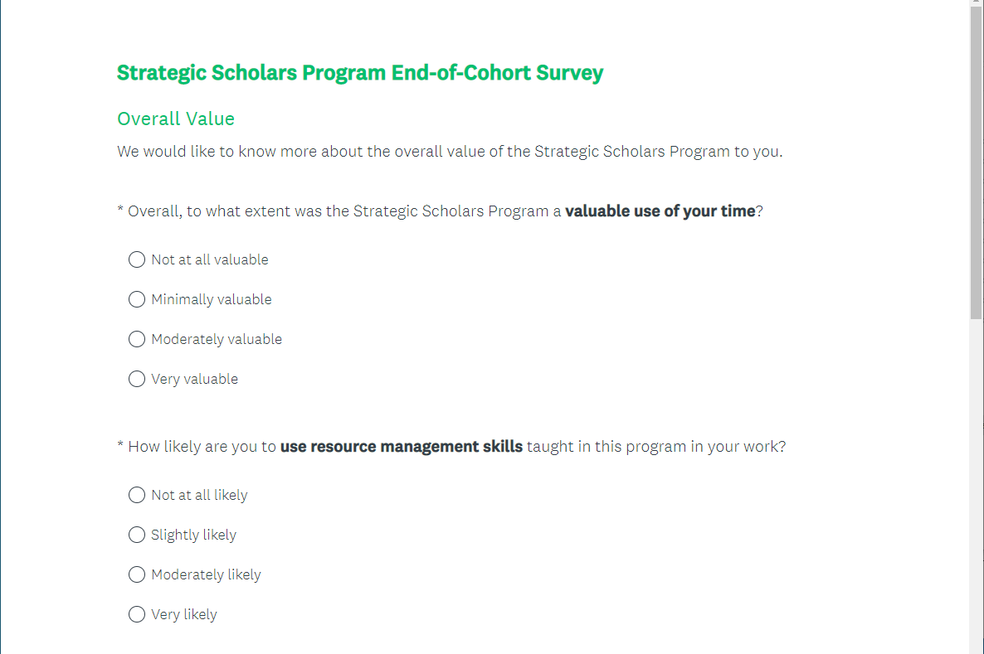This screenshot has height=654, width=984.
Task: Click the 'Minimally valuable' answer text
Action: coord(212,299)
